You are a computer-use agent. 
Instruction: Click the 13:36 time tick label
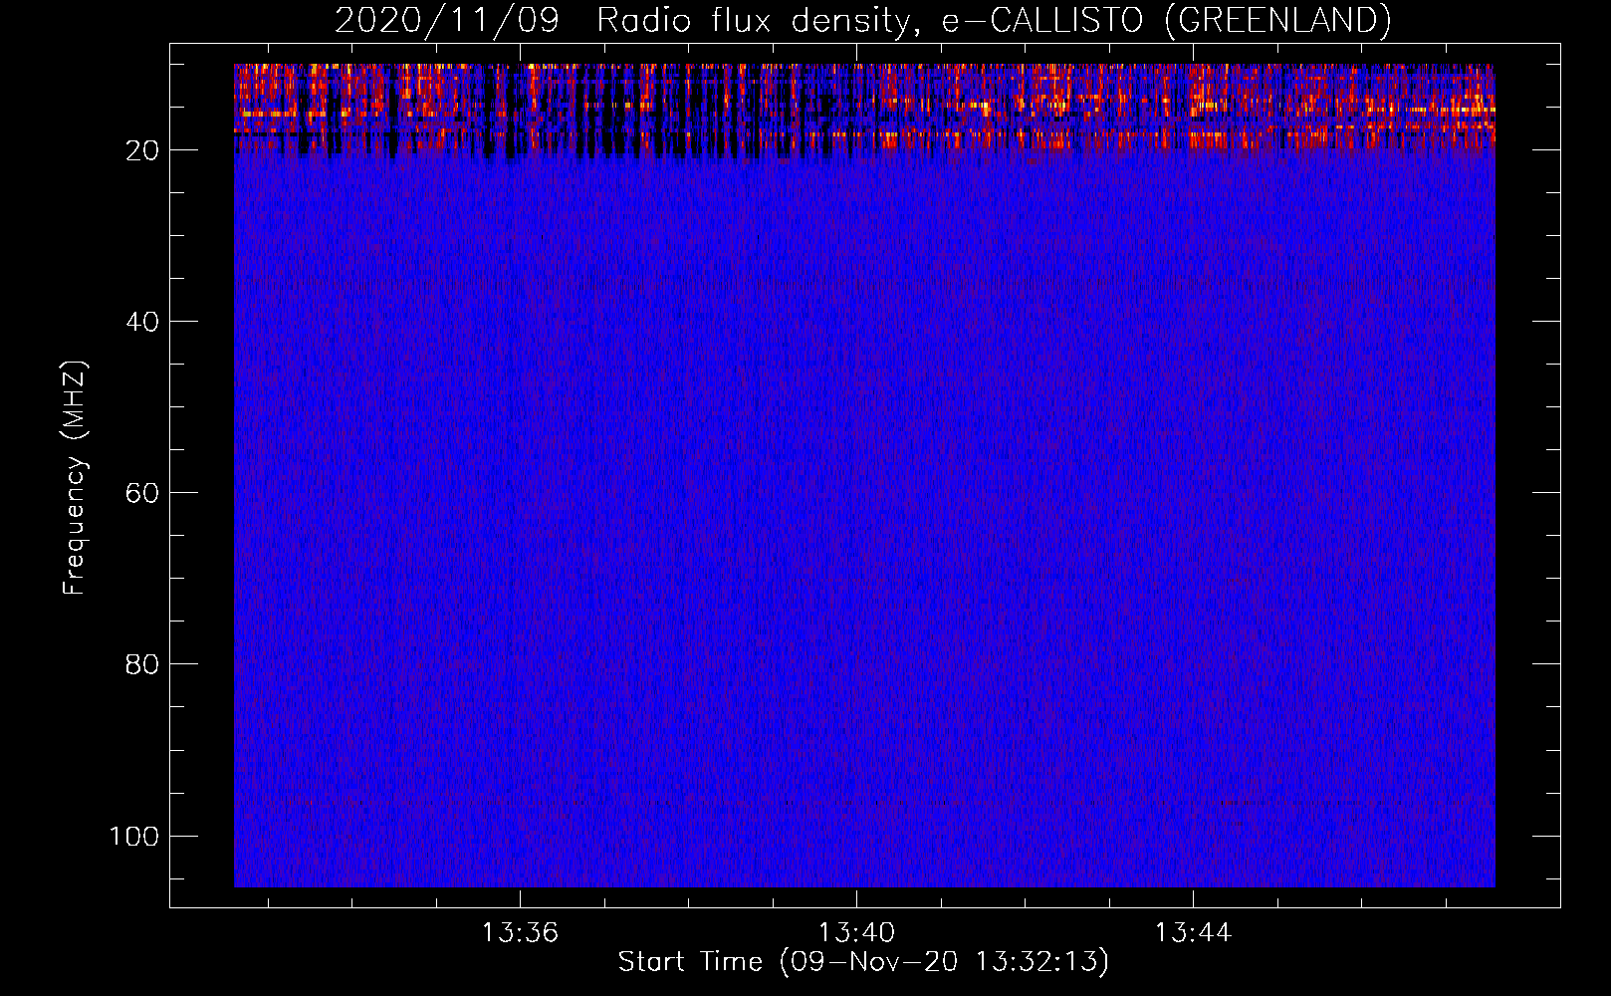(520, 933)
